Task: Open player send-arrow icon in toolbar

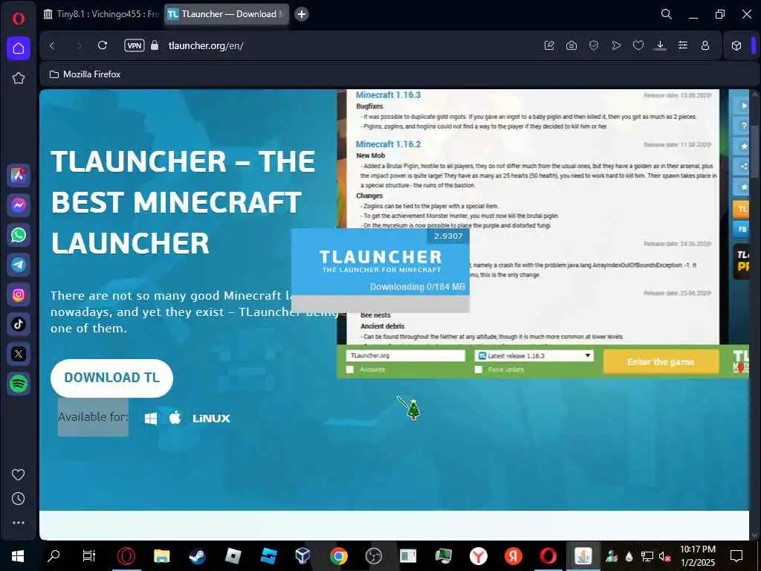Action: tap(616, 45)
